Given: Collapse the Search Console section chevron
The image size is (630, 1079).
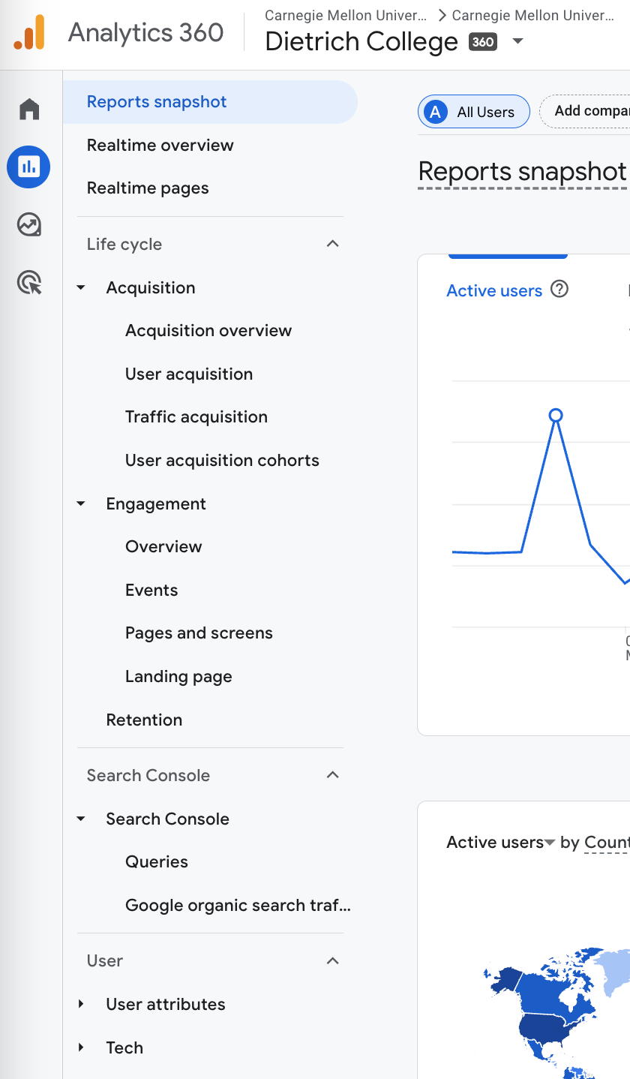Looking at the screenshot, I should pyautogui.click(x=333, y=775).
